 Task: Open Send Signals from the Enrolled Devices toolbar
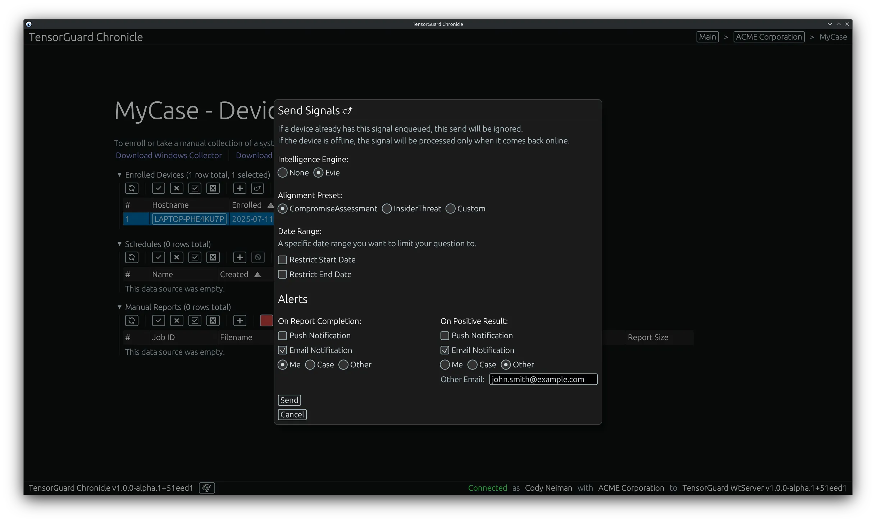[257, 188]
